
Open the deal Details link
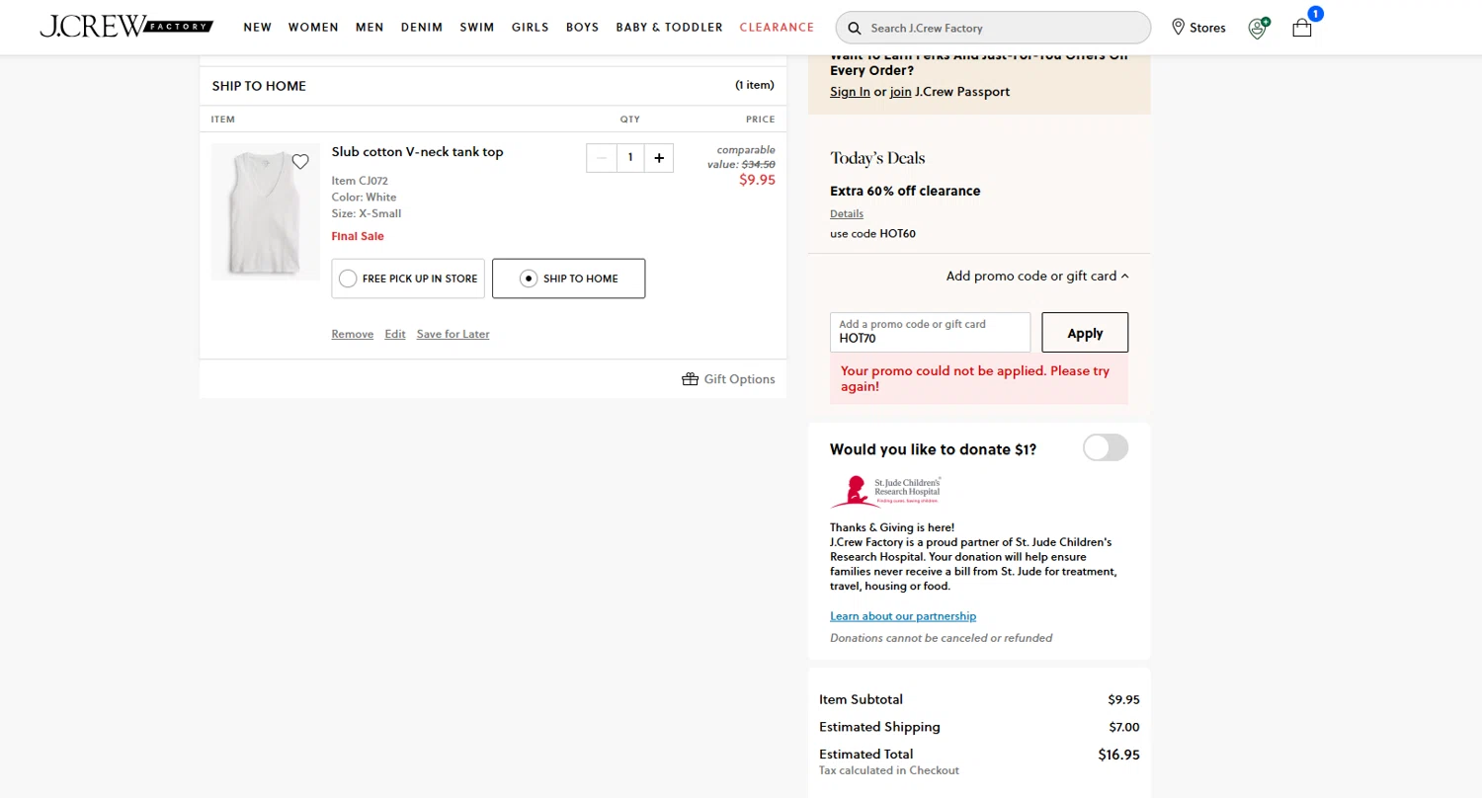click(847, 213)
